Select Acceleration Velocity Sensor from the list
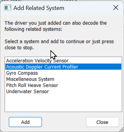This screenshot has width=124, height=132. [x=63, y=61]
